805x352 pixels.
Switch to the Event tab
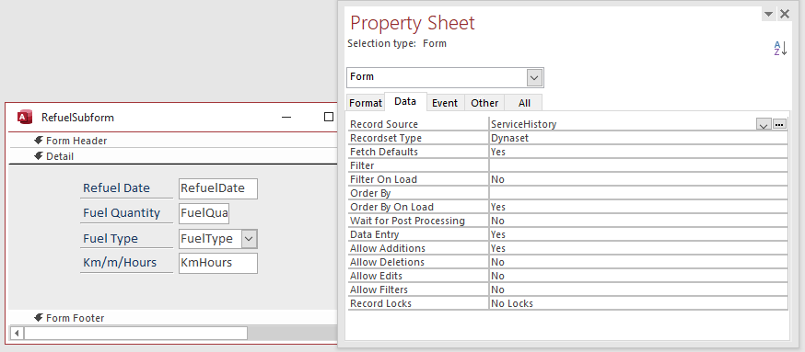[445, 103]
